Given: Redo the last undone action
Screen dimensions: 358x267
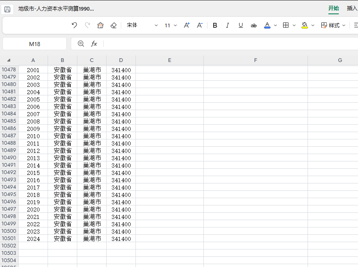Looking at the screenshot, I should pos(87,25).
